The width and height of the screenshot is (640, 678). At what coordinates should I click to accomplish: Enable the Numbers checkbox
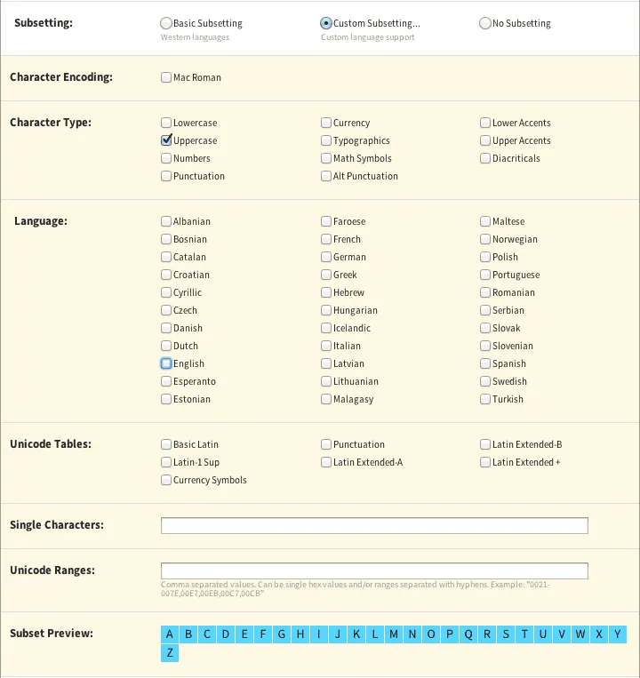166,159
